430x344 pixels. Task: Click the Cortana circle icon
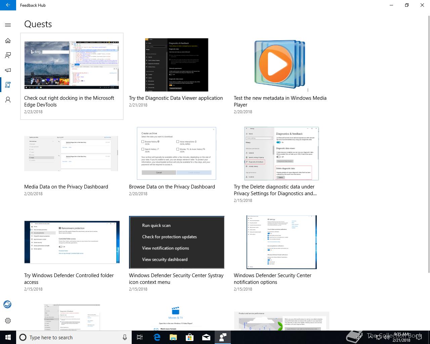point(23,337)
